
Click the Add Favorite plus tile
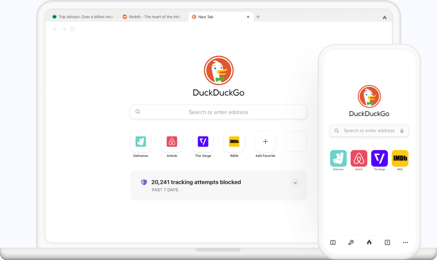[265, 141]
